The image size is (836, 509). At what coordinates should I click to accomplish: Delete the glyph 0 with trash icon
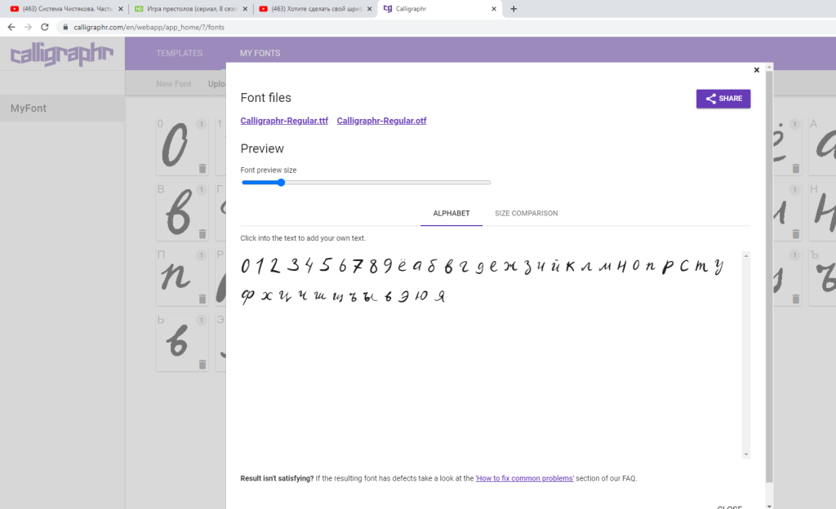(x=202, y=168)
